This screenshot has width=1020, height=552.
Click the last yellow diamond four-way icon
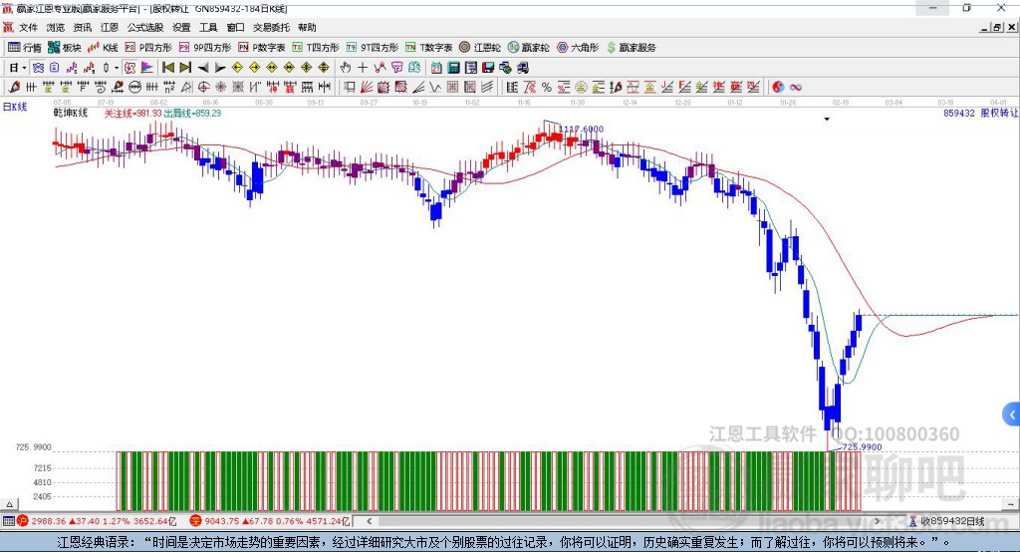[324, 68]
